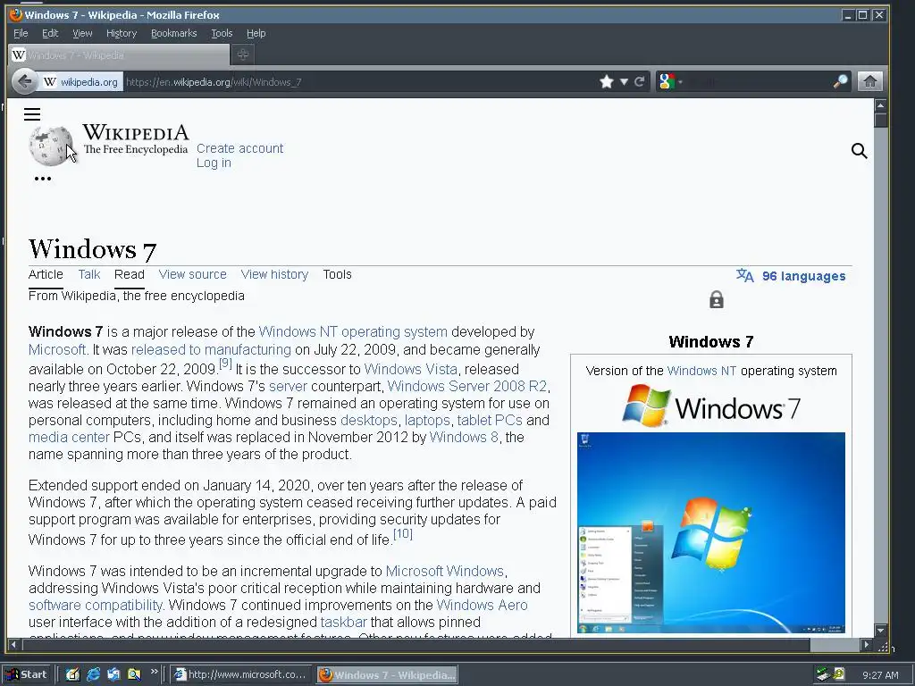Open the View menu
This screenshot has width=915, height=686.
coord(82,33)
